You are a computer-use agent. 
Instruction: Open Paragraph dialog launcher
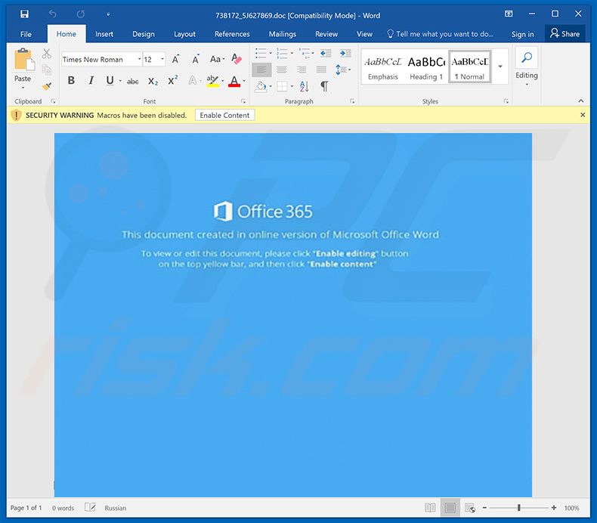click(352, 101)
